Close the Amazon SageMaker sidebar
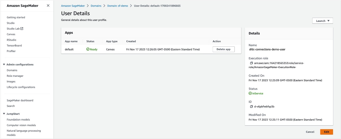 click(48, 6)
